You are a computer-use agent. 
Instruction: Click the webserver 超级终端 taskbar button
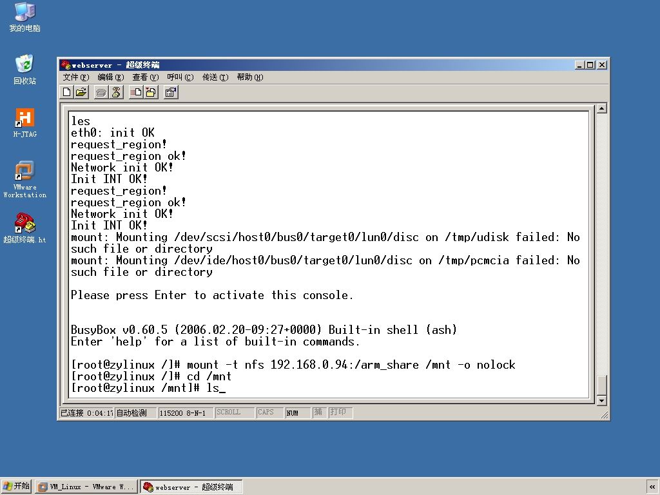click(x=191, y=487)
